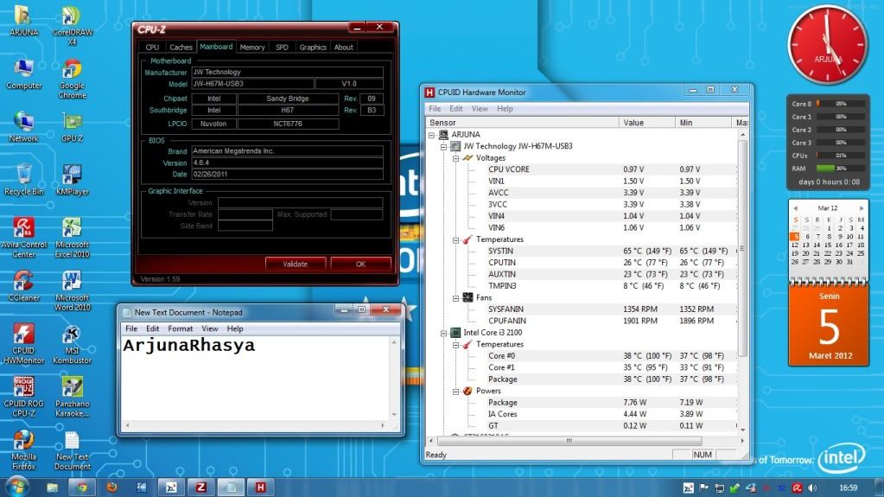This screenshot has width=884, height=497.
Task: Collapse the Intel Core i3 2100 node
Action: (443, 333)
